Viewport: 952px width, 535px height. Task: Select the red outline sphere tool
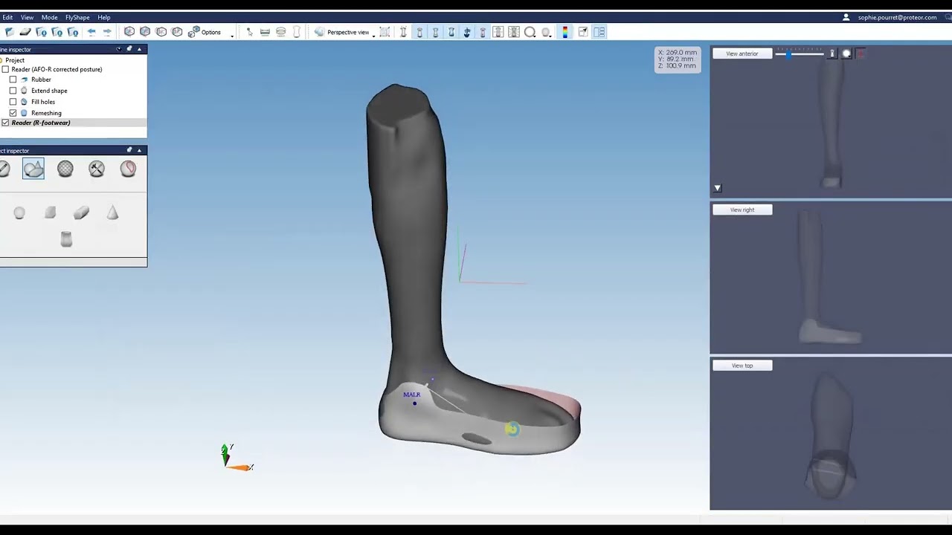[128, 169]
